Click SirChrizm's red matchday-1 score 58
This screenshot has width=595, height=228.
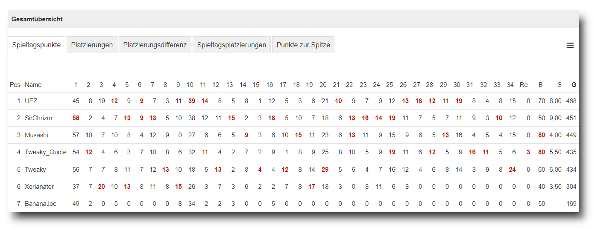coord(76,118)
